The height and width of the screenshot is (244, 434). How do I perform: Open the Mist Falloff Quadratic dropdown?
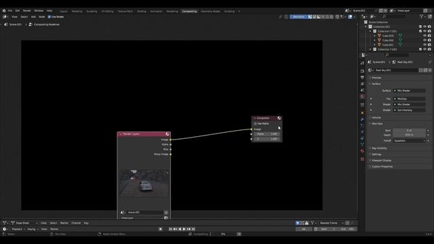point(409,141)
